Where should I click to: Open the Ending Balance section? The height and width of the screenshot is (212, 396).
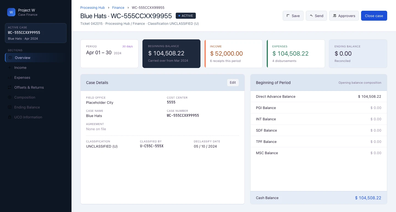[36, 107]
